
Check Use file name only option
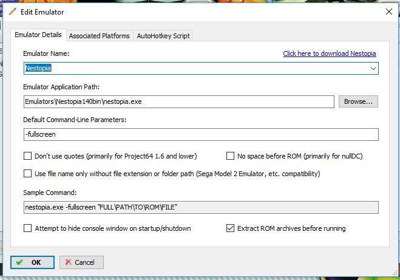(27, 174)
